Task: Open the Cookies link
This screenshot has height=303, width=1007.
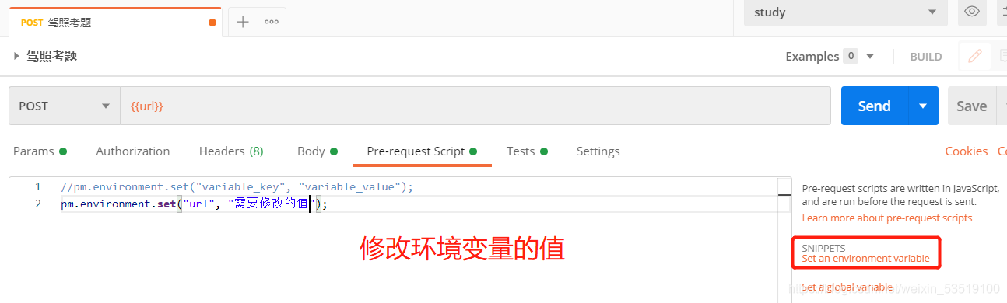Action: pyautogui.click(x=966, y=151)
